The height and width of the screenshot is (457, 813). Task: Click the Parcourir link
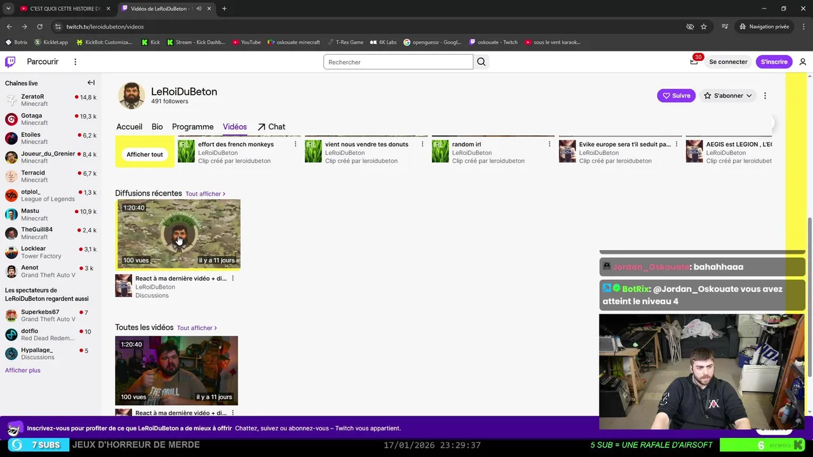click(43, 62)
